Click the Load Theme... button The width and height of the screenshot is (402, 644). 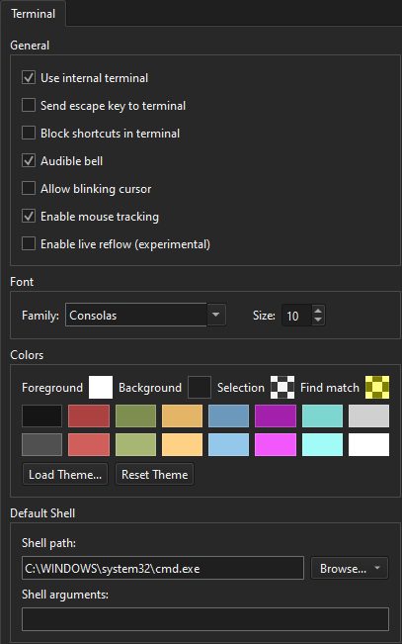65,475
